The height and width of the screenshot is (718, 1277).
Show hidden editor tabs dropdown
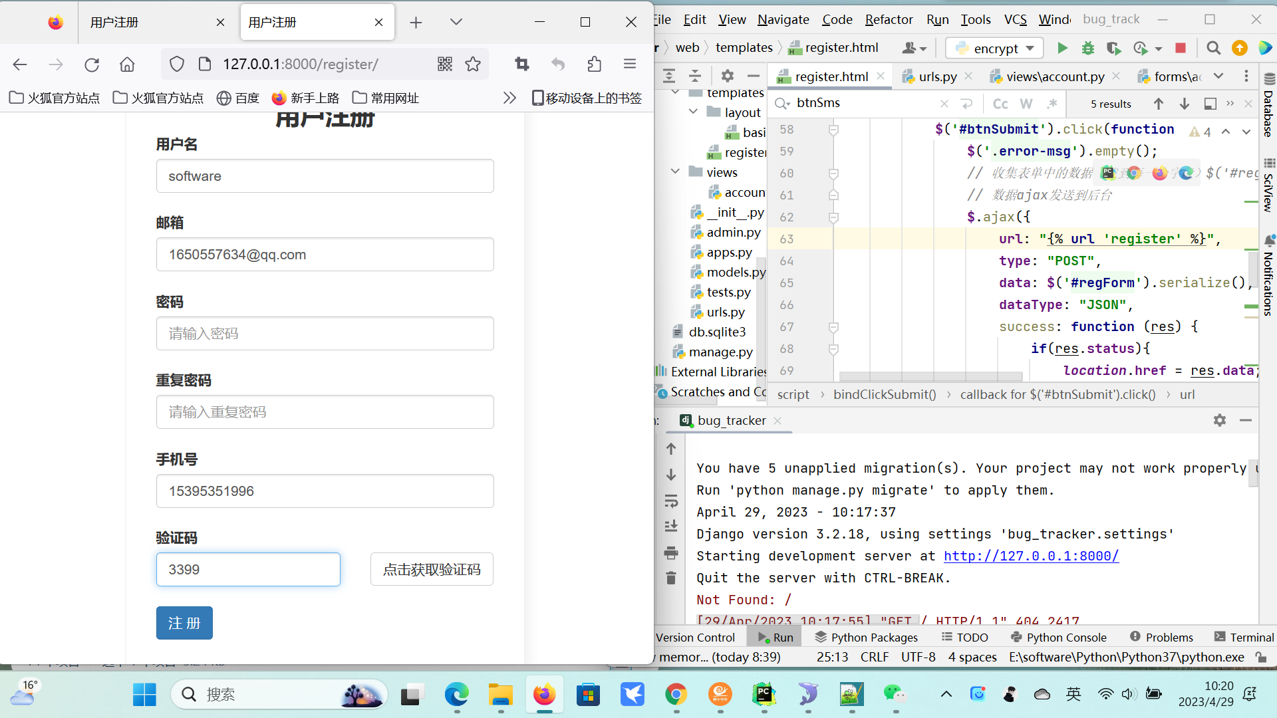pyautogui.click(x=1218, y=76)
